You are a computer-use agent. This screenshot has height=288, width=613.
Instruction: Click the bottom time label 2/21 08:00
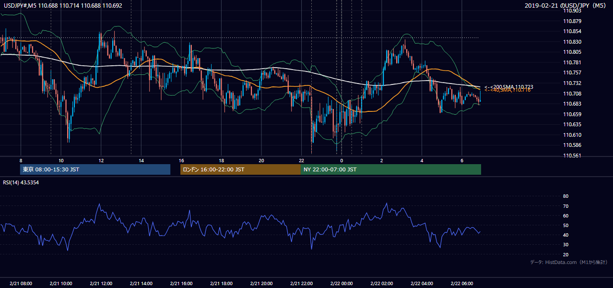pos(21,284)
